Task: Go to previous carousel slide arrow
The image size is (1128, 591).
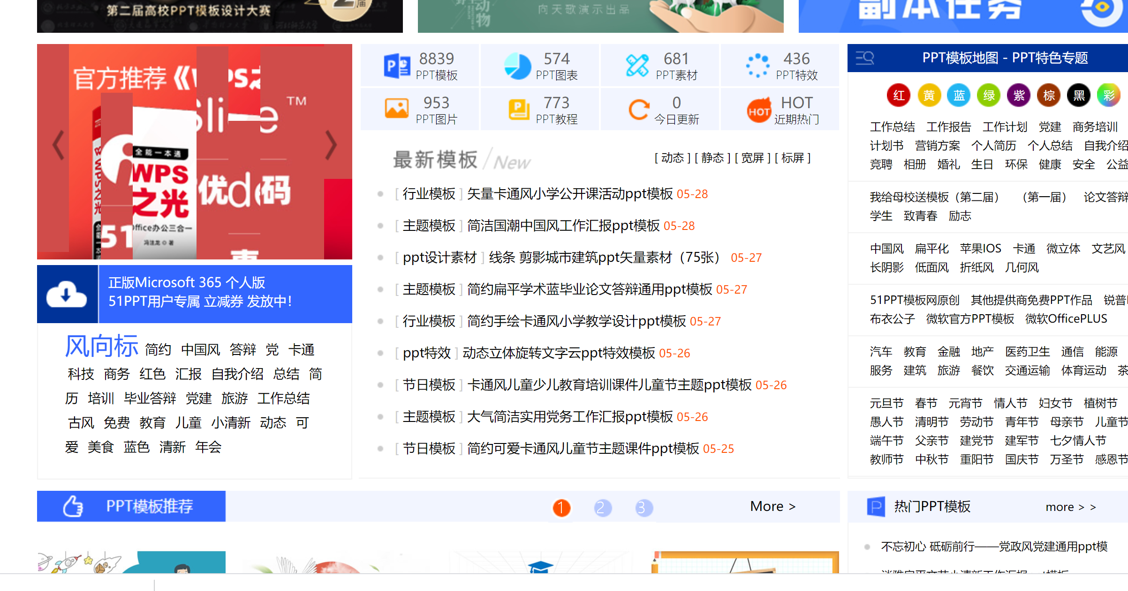Action: (58, 145)
